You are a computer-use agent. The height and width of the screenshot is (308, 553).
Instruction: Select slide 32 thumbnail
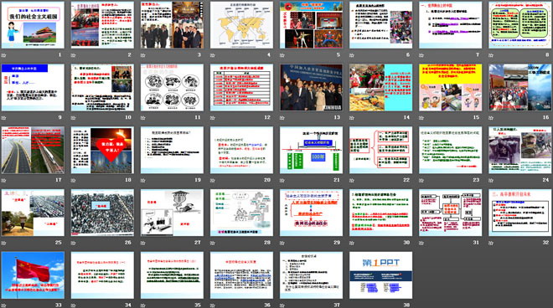pos(520,213)
